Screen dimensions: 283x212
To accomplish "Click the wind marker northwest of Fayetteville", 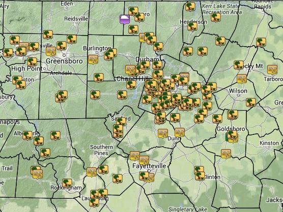I will coord(135,156).
